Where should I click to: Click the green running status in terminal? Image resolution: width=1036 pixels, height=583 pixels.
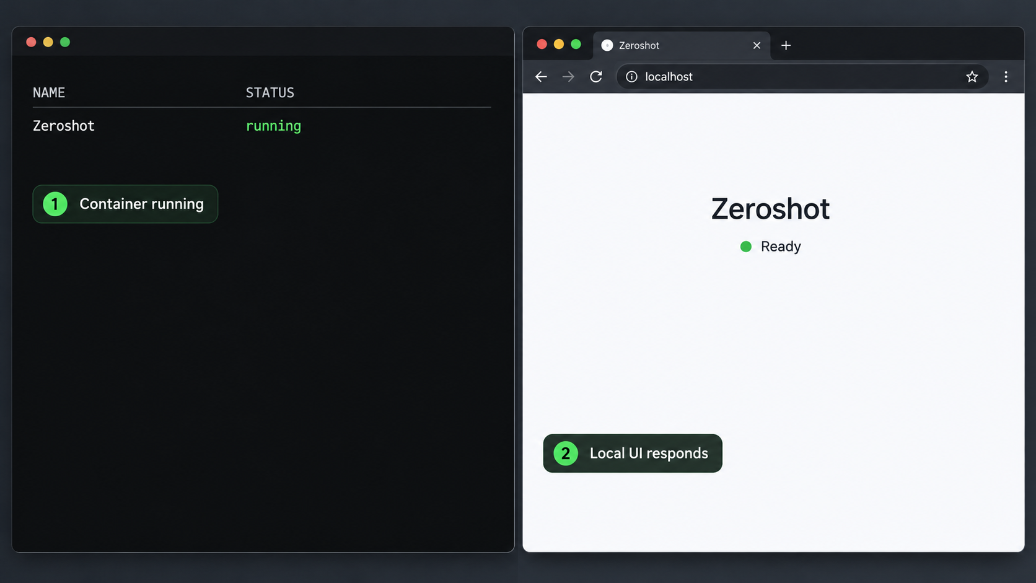273,126
